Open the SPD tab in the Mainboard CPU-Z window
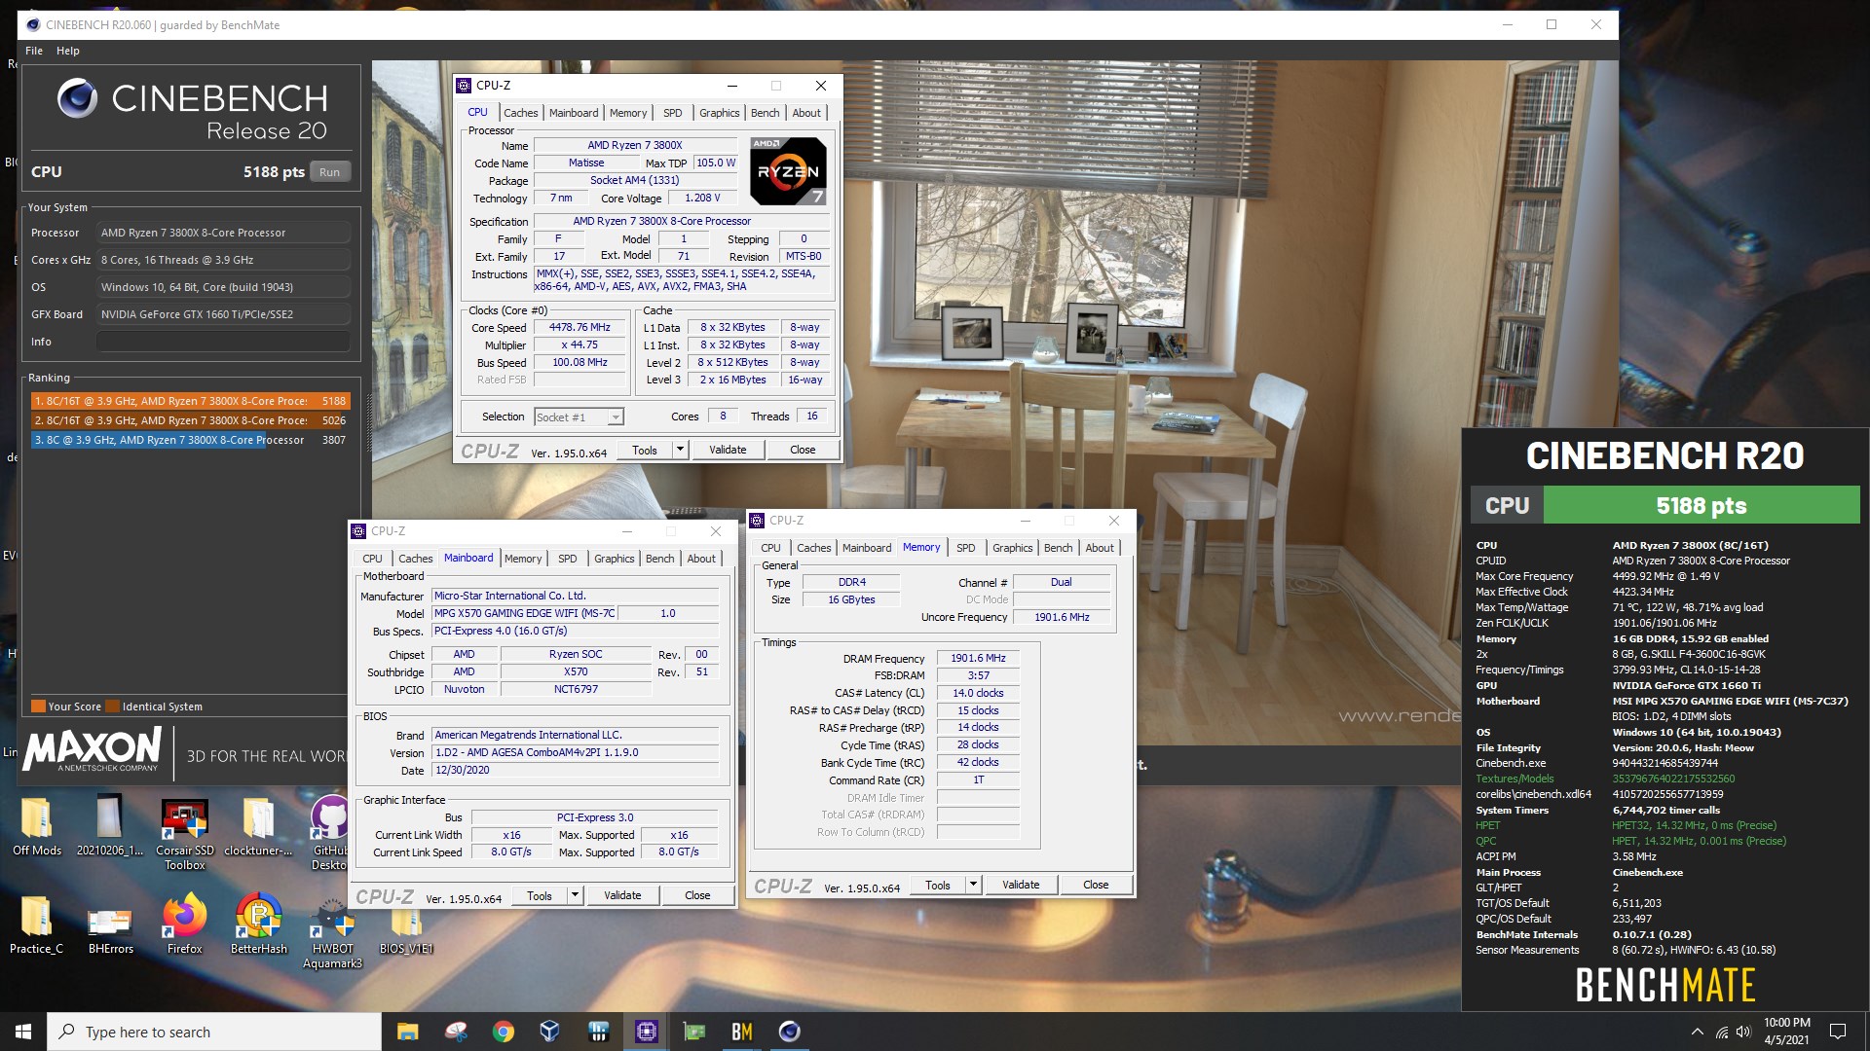Image resolution: width=1870 pixels, height=1051 pixels. (567, 559)
